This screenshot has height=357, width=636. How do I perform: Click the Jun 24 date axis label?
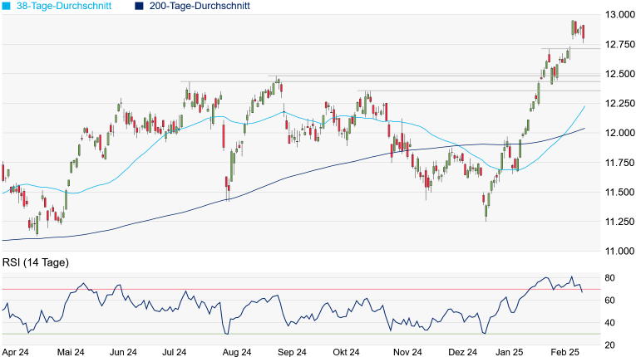(123, 351)
